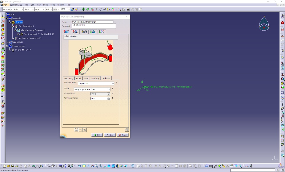This screenshot has height=172, width=285.
Task: Click the Undo icon in bottom toolbar
Action: [34, 166]
